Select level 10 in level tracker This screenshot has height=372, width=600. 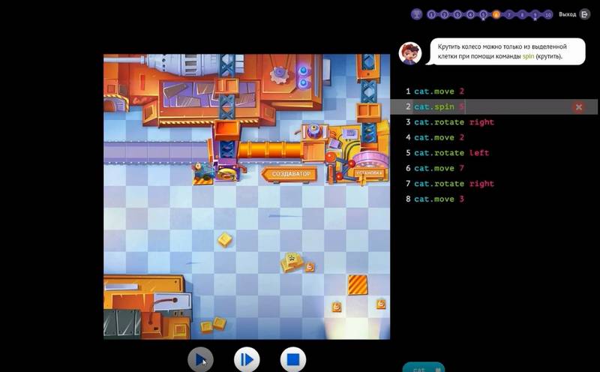tap(548, 14)
